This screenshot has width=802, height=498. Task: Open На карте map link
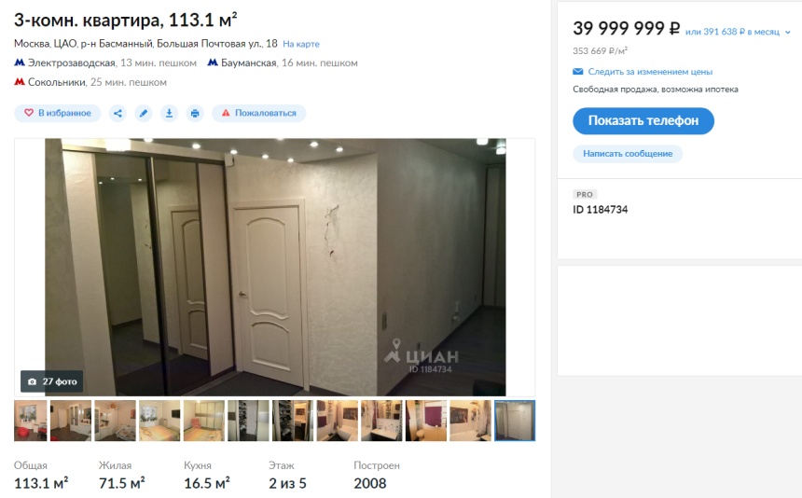tap(300, 44)
